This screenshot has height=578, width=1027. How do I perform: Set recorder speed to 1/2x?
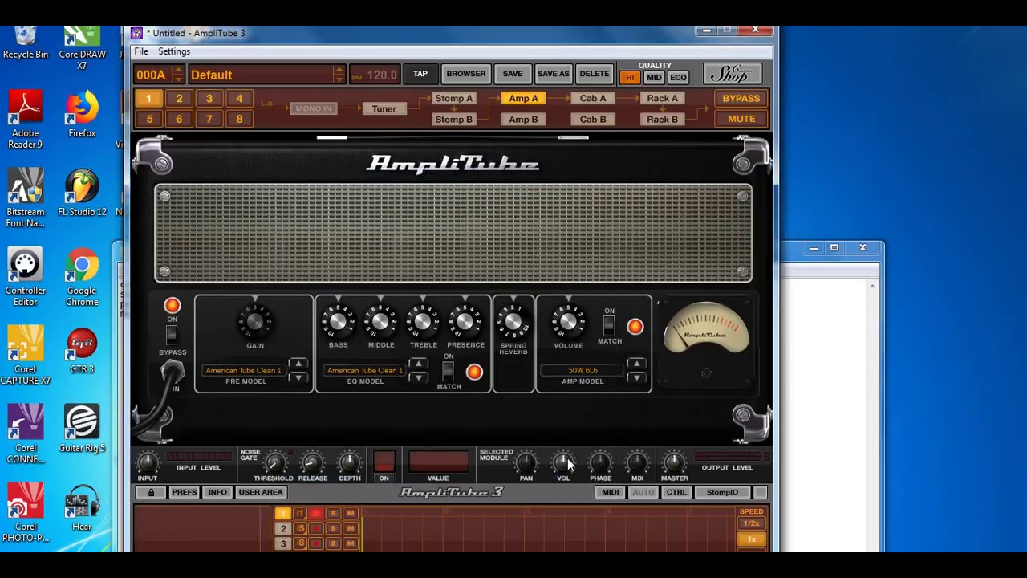coord(752,523)
